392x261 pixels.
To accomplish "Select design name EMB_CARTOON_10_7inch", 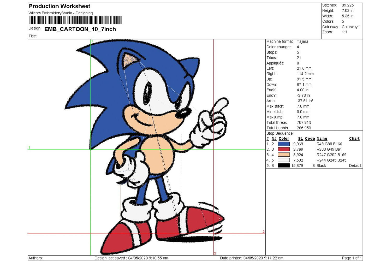I will point(80,29).
